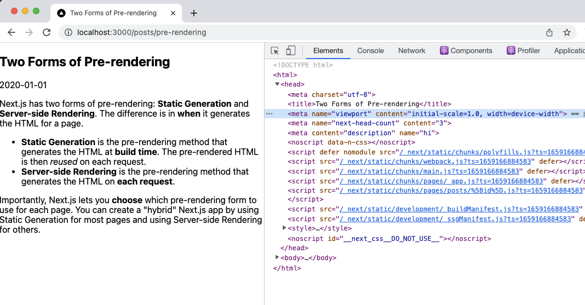Select the Two Forms of Pre-rendering browser tab
The width and height of the screenshot is (585, 305).
pyautogui.click(x=116, y=13)
